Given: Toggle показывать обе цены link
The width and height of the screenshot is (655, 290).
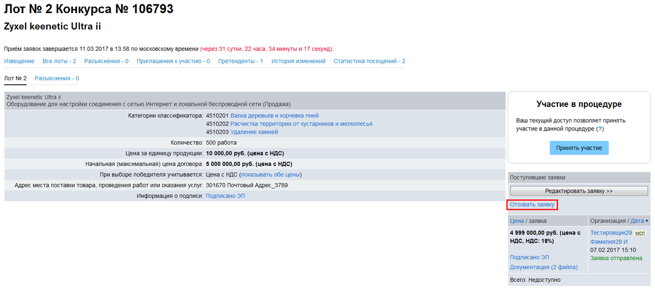Looking at the screenshot, I should [271, 175].
